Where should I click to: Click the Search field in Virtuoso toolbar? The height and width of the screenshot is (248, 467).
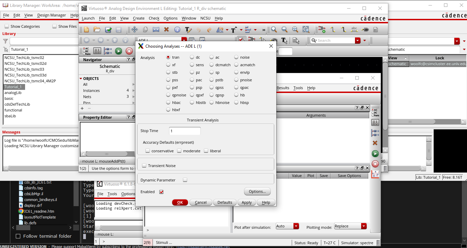pyautogui.click(x=332, y=40)
